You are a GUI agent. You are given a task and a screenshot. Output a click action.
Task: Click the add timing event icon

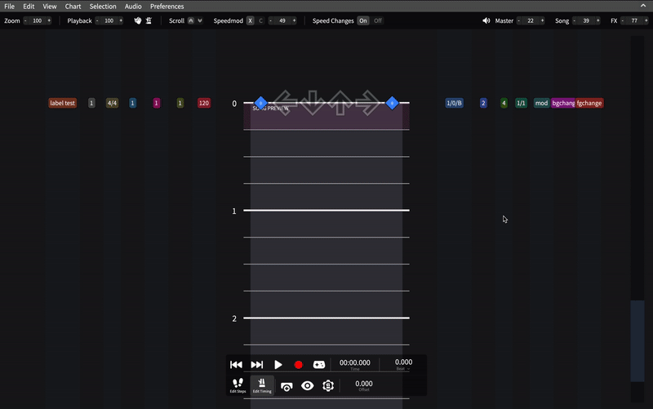coord(287,386)
